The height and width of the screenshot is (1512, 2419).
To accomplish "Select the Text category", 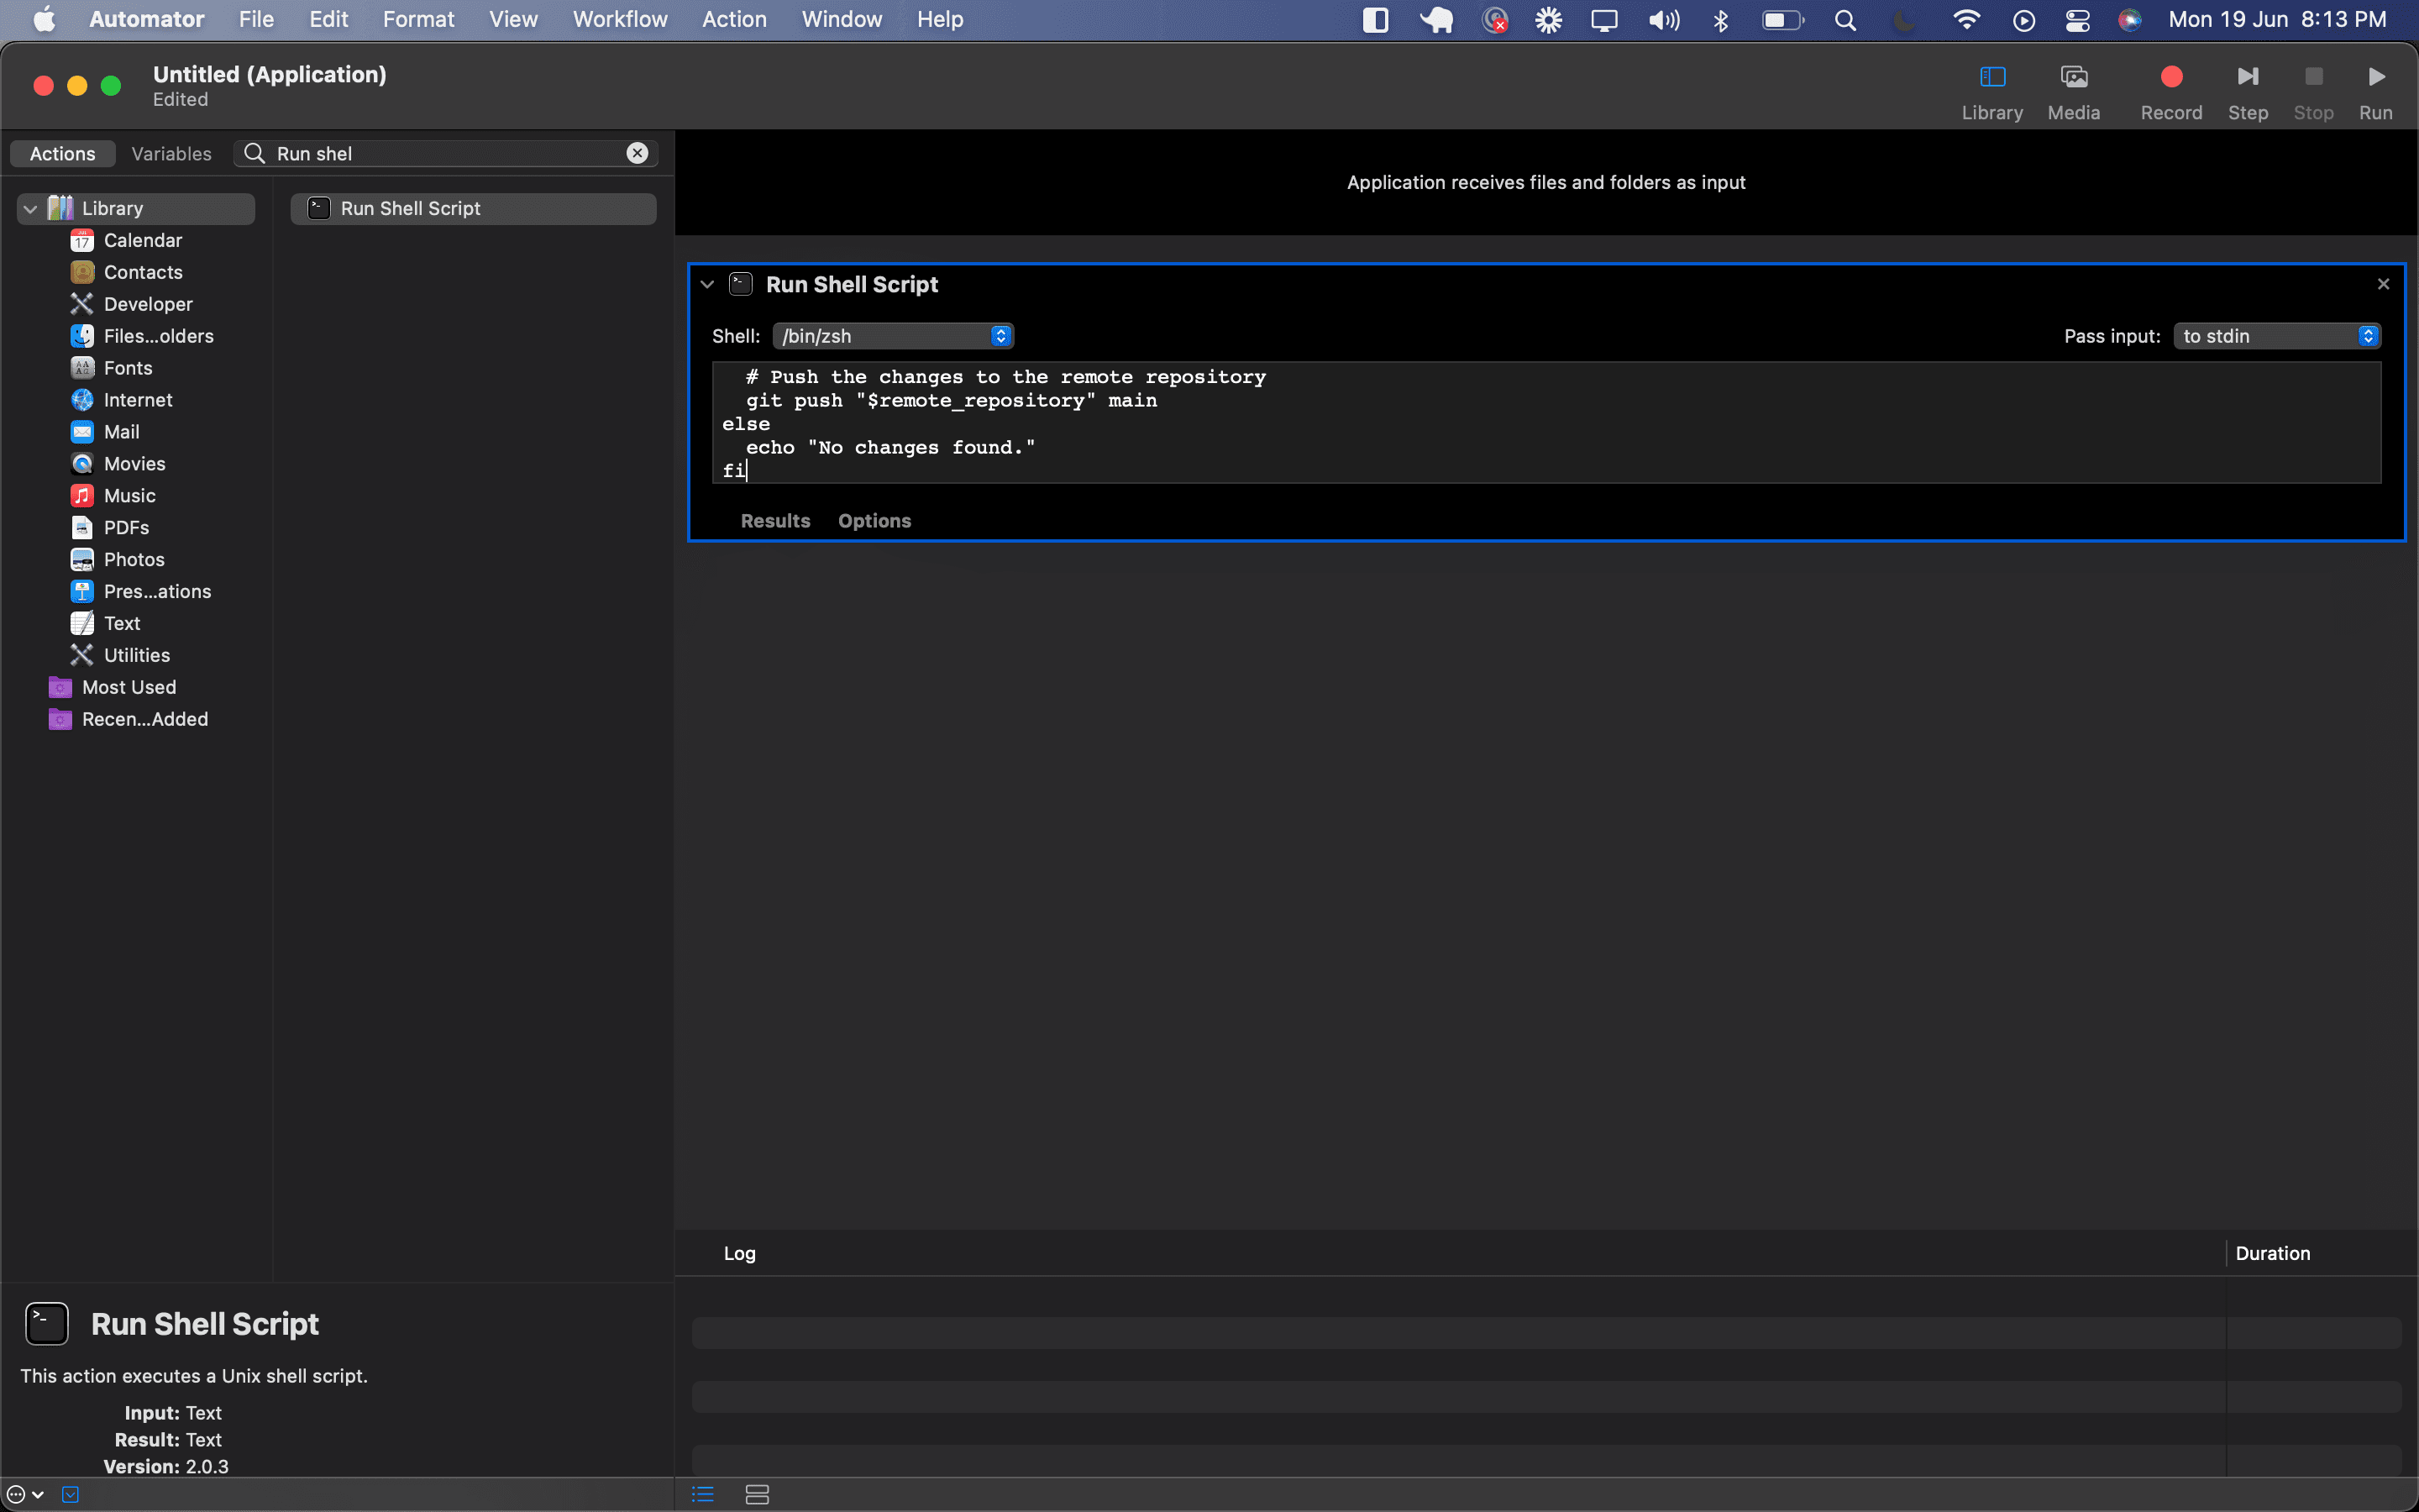I will pos(105,624).
